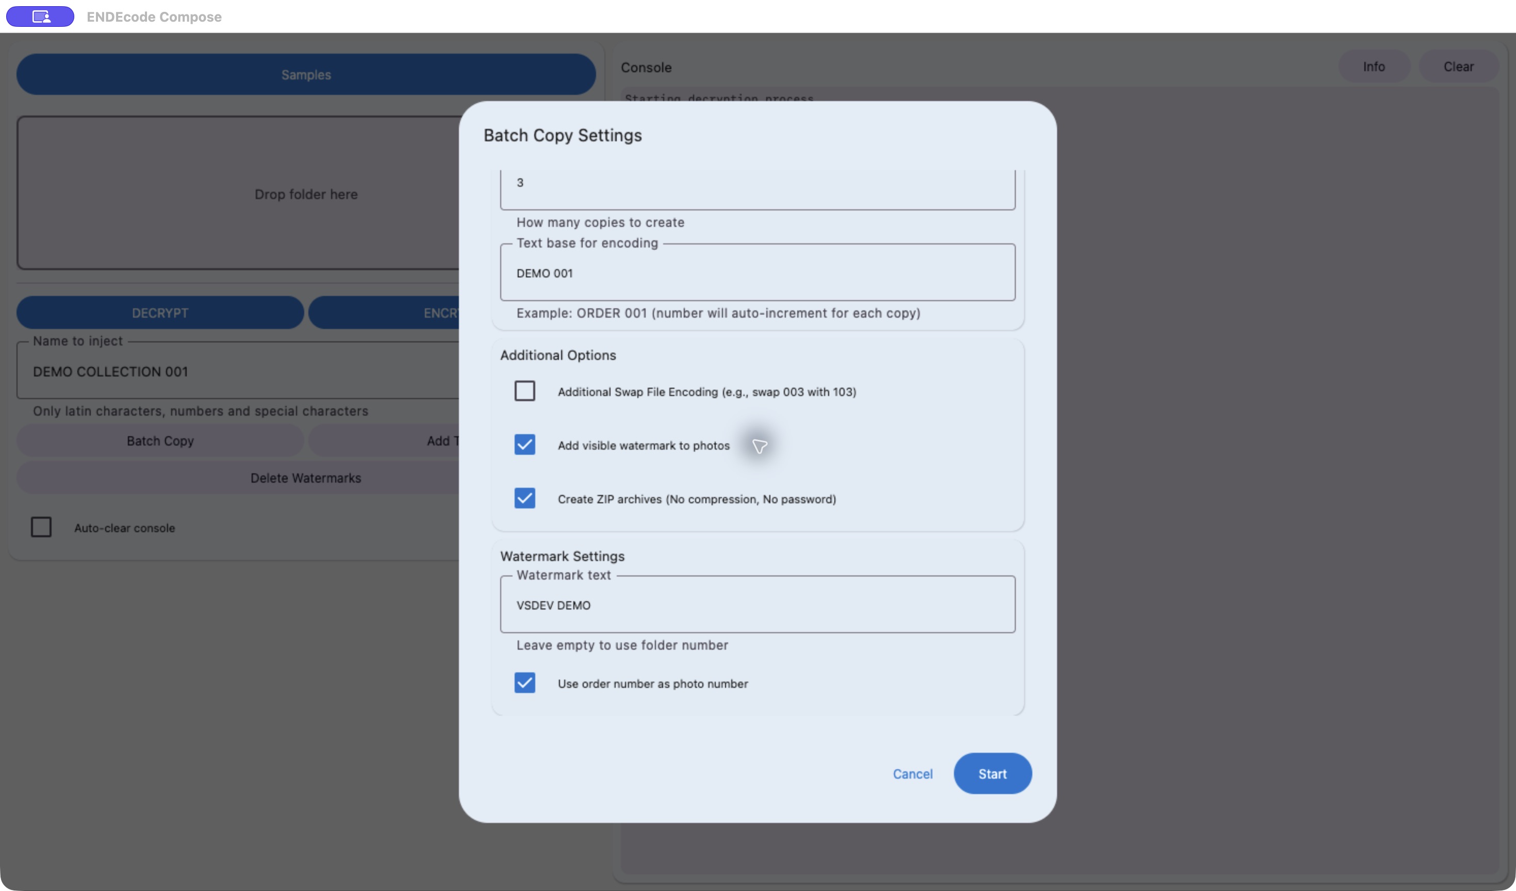Click the 'Batch Copy Settings' dialog title
1516x891 pixels.
point(563,136)
